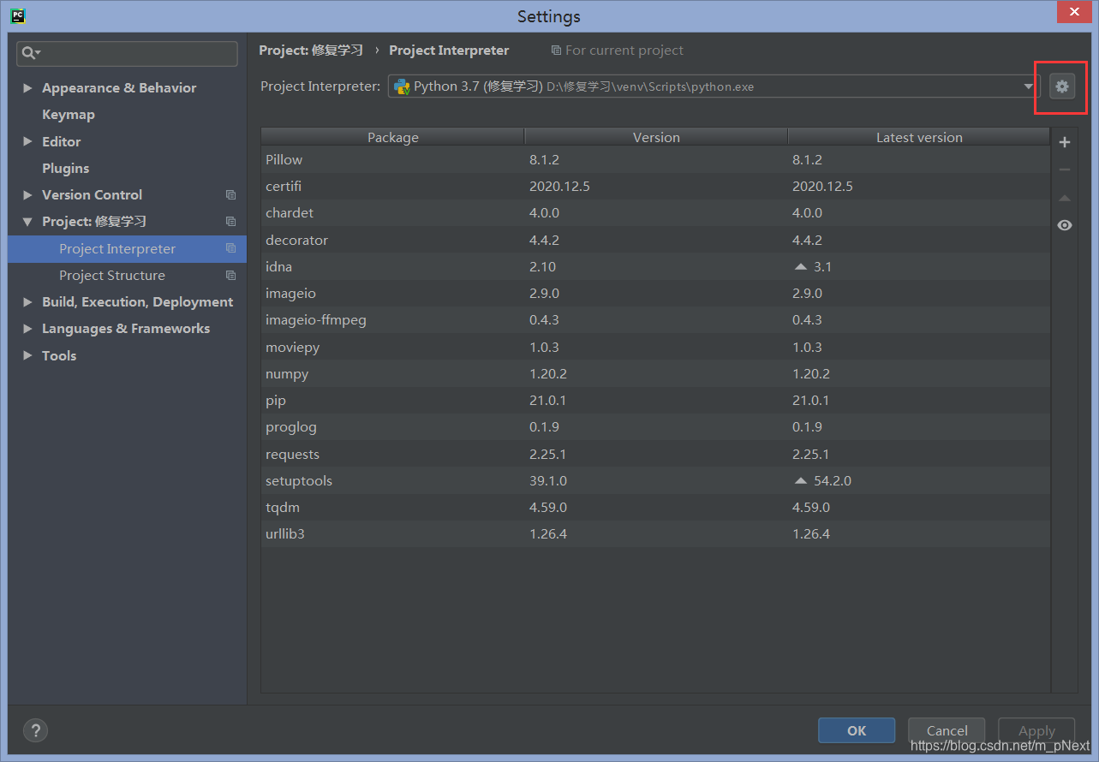Viewport: 1099px width, 762px height.
Task: Select the proglog package row
Action: pos(655,427)
